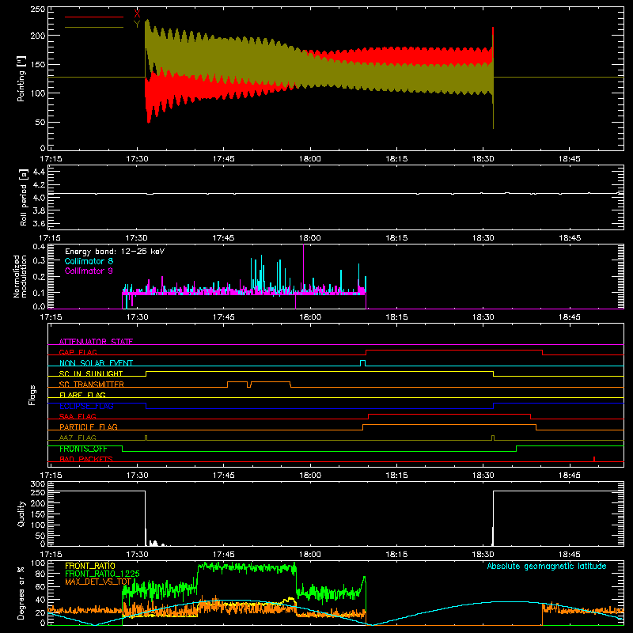
Task: Click 18:45 tick under the Pointing plot
Action: tap(569, 159)
